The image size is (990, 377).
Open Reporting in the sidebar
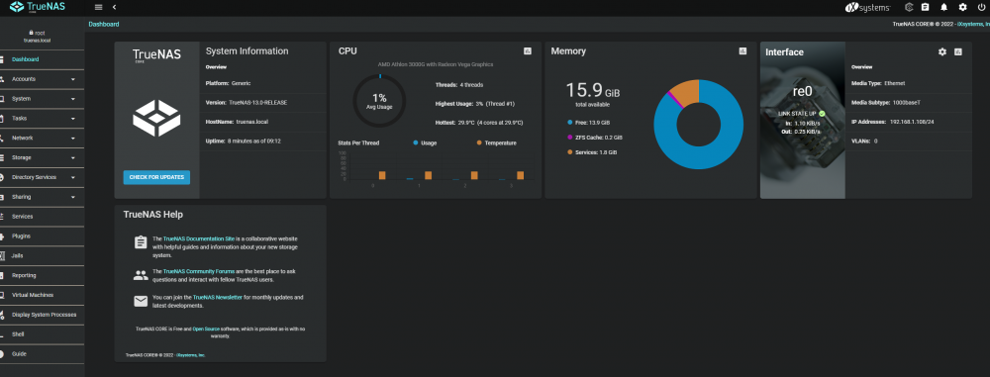[x=42, y=275]
